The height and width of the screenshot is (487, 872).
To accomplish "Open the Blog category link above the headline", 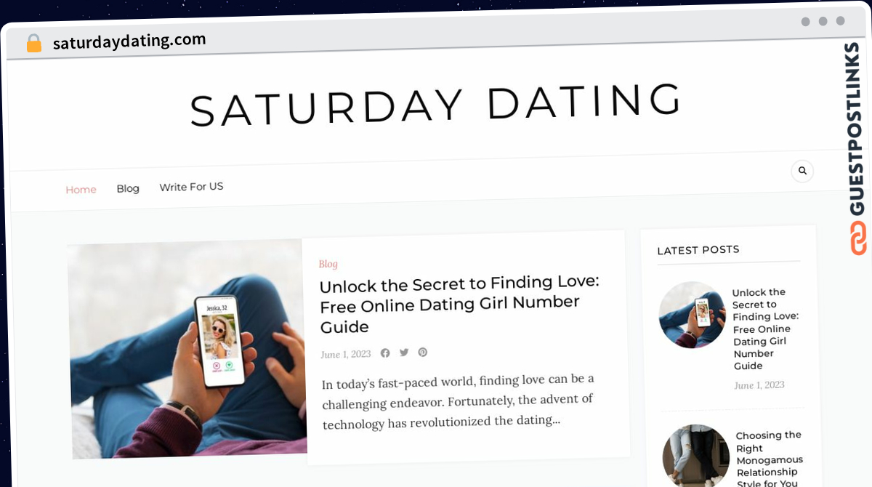I will pyautogui.click(x=328, y=264).
